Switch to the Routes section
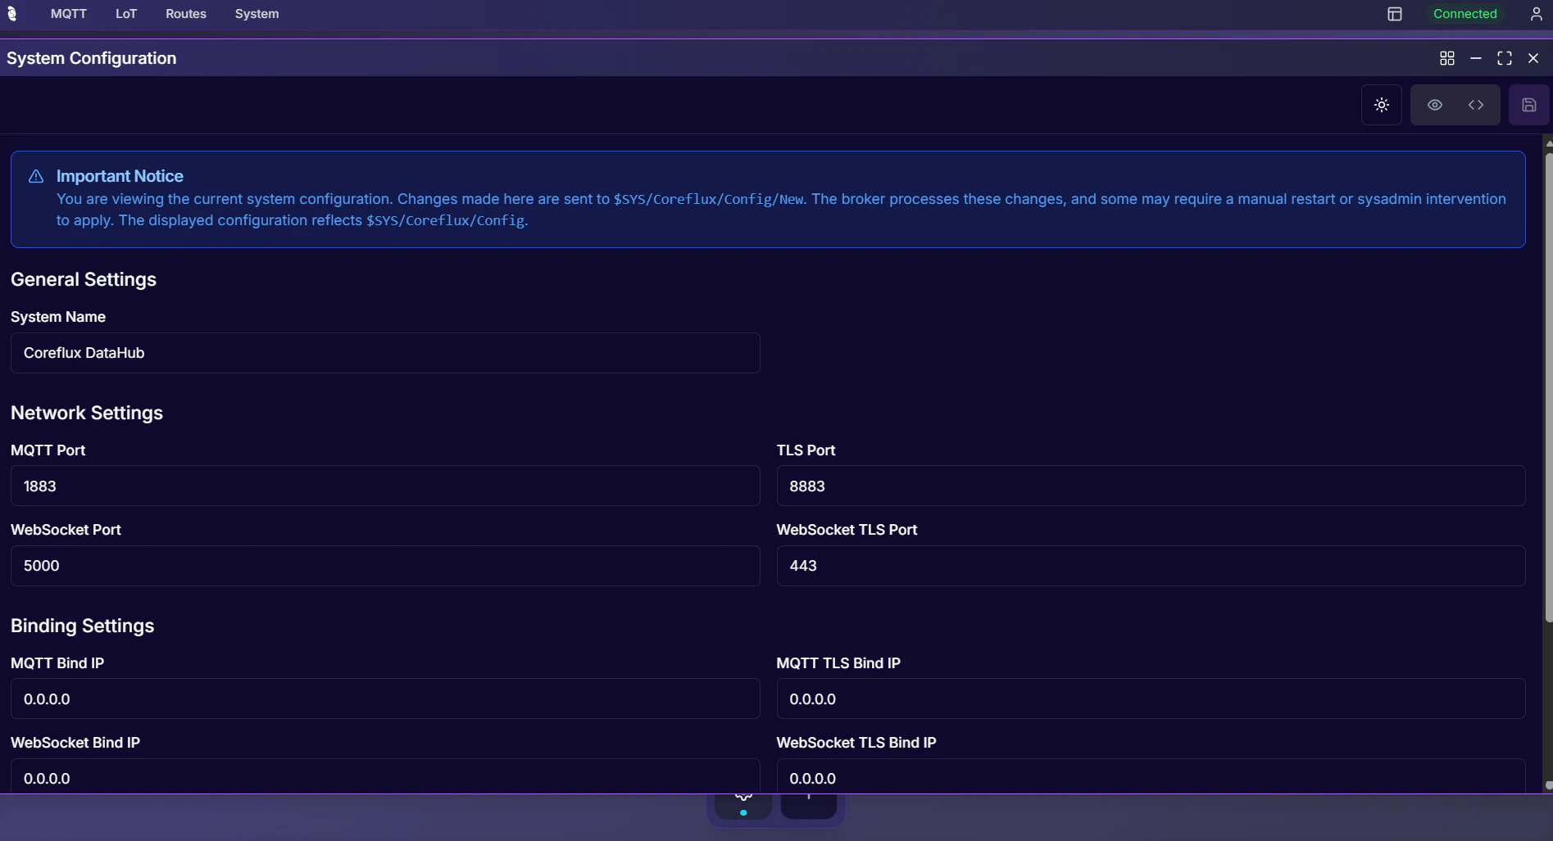The image size is (1553, 841). 186,14
